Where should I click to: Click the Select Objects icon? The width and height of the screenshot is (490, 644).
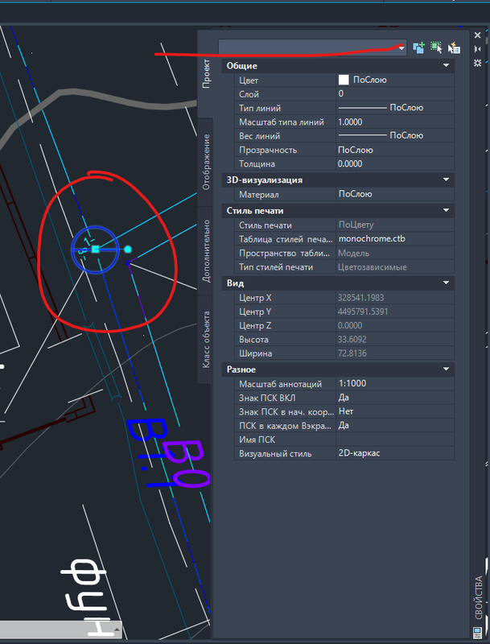point(436,47)
